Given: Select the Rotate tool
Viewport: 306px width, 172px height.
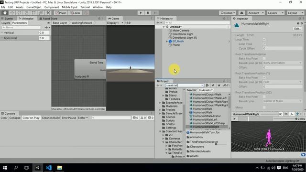Looking at the screenshot, I should point(19,13).
